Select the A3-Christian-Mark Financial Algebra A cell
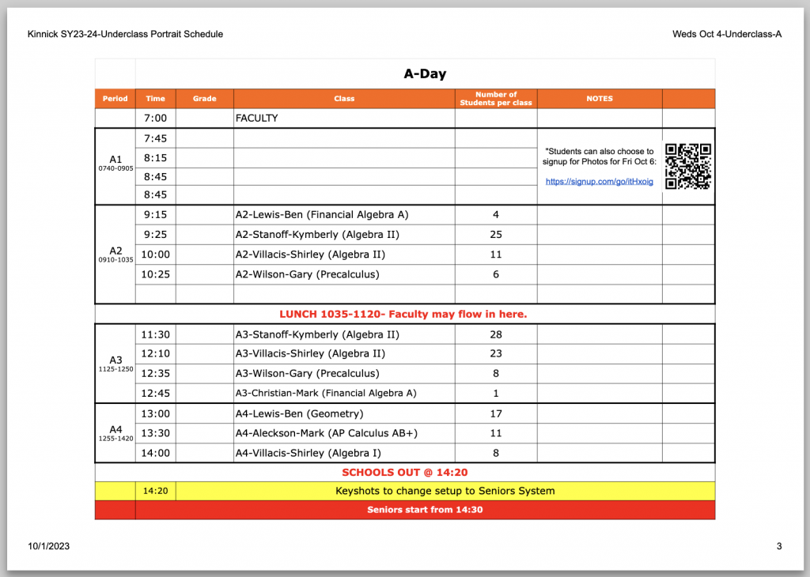The width and height of the screenshot is (810, 577). coord(326,394)
